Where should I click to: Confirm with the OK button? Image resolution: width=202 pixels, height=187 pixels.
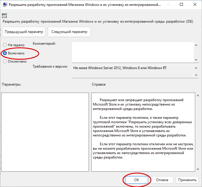click(137, 180)
